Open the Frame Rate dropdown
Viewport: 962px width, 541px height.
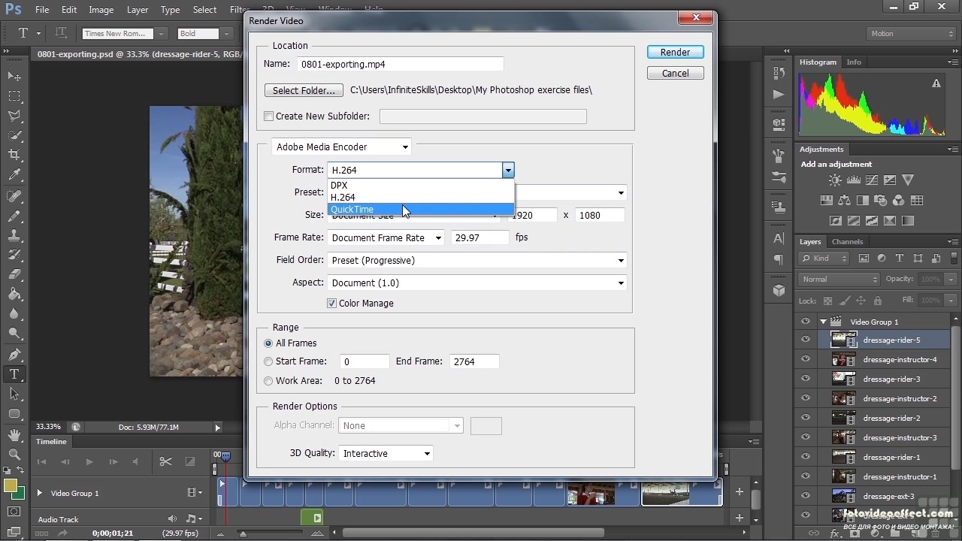click(x=386, y=237)
